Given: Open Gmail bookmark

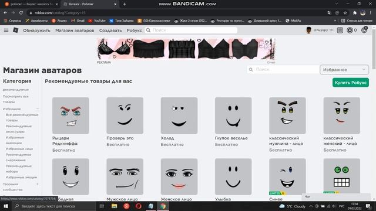Looking at the screenshot, I should 78,21.
